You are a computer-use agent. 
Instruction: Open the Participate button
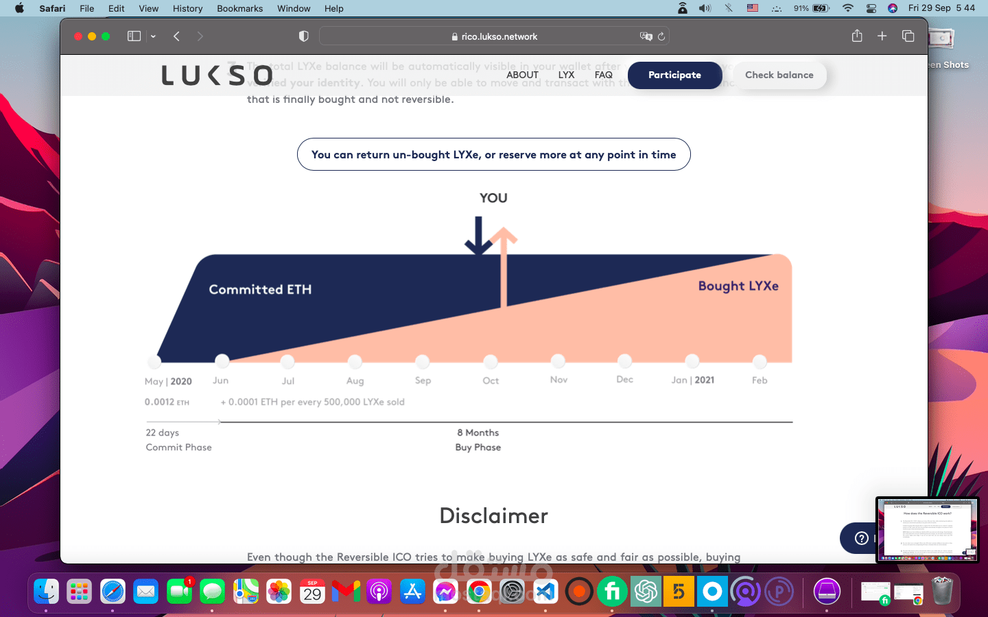674,75
